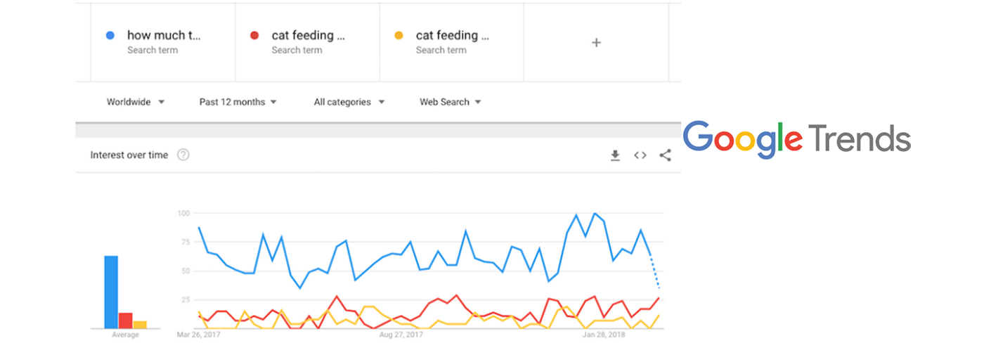
Task: Click the red average bar
Action: tap(125, 321)
